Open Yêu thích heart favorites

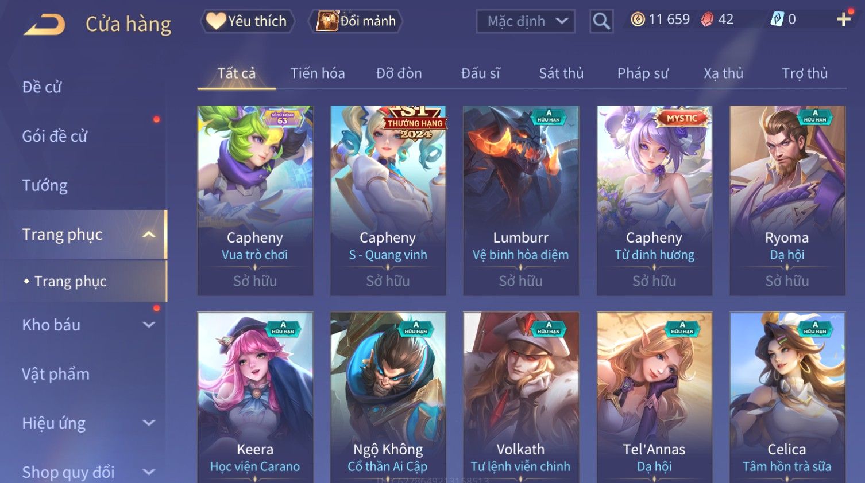[x=248, y=21]
